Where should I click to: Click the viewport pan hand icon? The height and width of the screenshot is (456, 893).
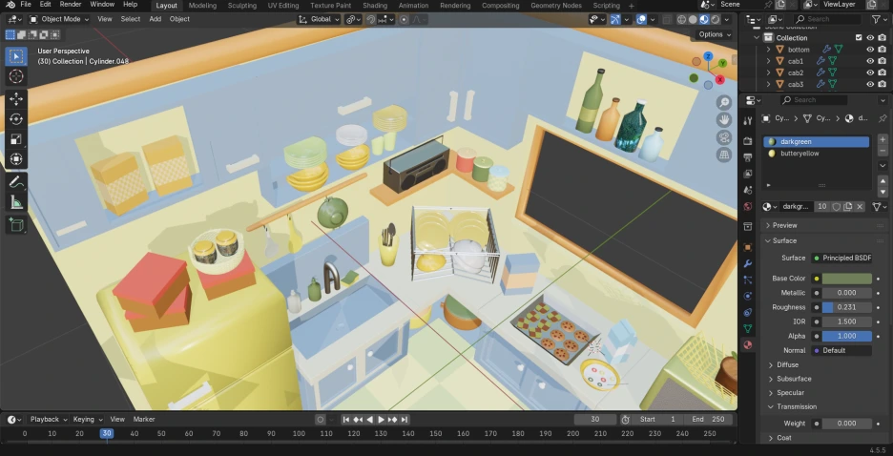[x=724, y=120]
